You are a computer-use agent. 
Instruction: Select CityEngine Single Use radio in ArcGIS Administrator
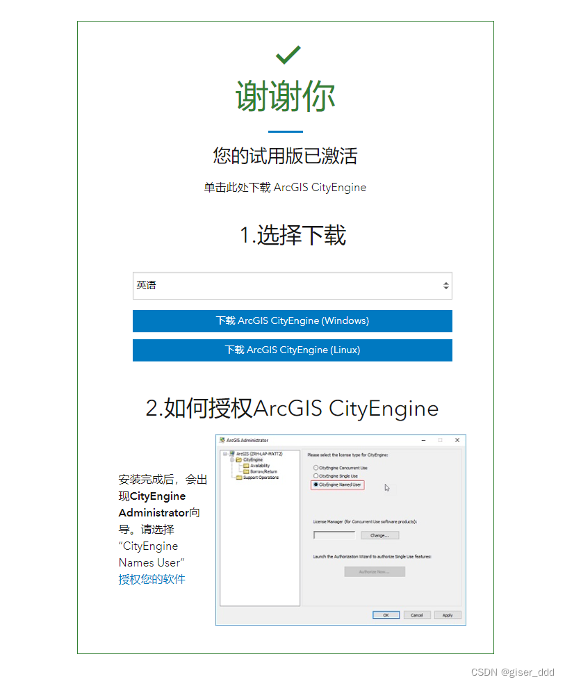pyautogui.click(x=316, y=476)
